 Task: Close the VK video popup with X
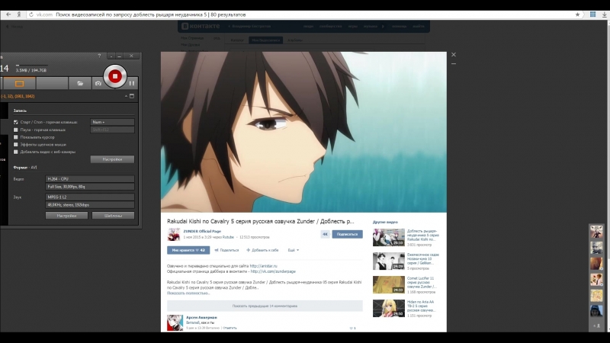pyautogui.click(x=454, y=55)
